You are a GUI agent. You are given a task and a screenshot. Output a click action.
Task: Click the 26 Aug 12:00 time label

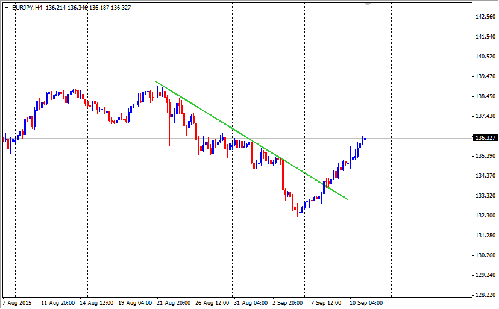pyautogui.click(x=212, y=302)
